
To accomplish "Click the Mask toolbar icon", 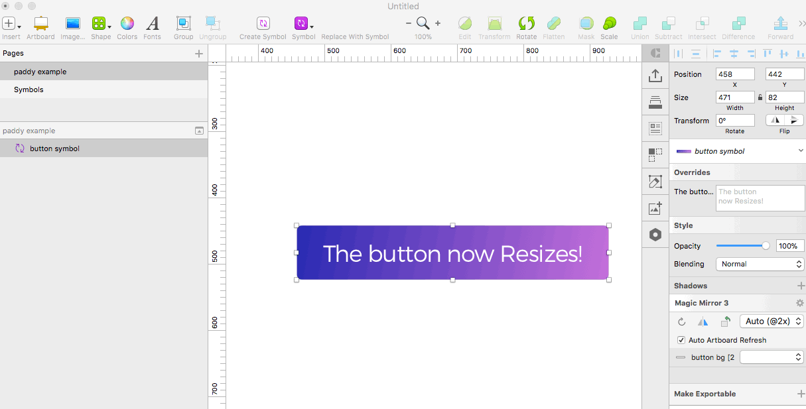I will (586, 24).
